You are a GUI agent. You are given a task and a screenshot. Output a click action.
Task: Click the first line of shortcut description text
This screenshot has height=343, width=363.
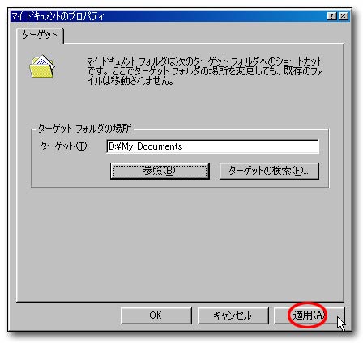pyautogui.click(x=205, y=61)
